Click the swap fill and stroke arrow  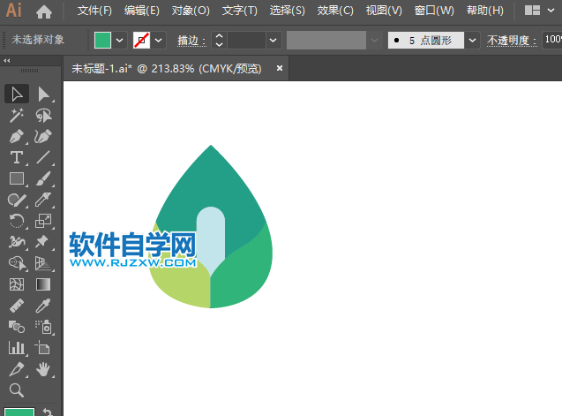click(x=48, y=412)
